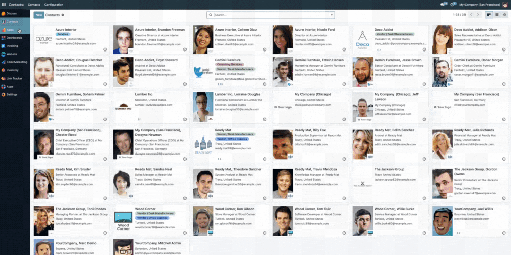
Task: Open YourCompany, Mitchell Admin contact title
Action: pos(158,243)
